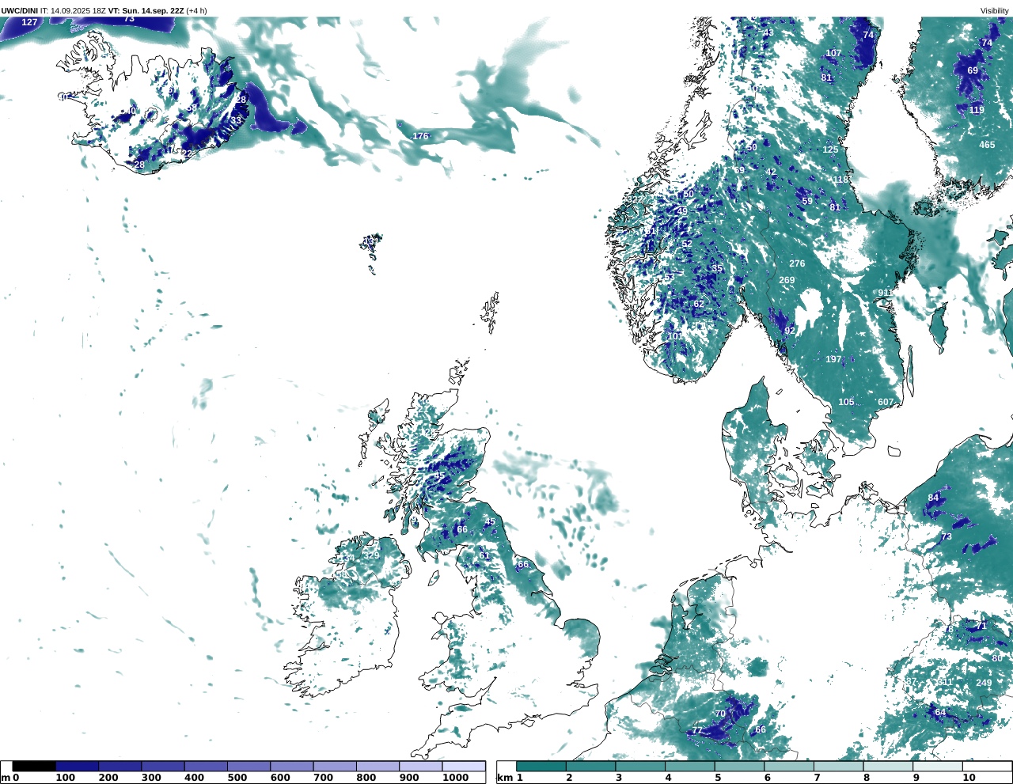Image resolution: width=1013 pixels, height=784 pixels.
Task: Click the 8–9 km legend swatch
Action: (888, 766)
